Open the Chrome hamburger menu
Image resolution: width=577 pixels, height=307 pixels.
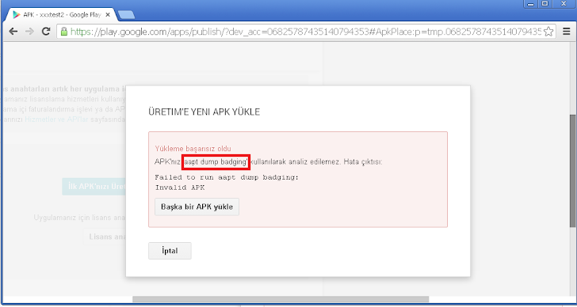tap(567, 31)
